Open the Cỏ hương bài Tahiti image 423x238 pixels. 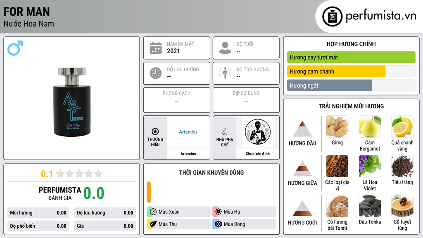337,206
